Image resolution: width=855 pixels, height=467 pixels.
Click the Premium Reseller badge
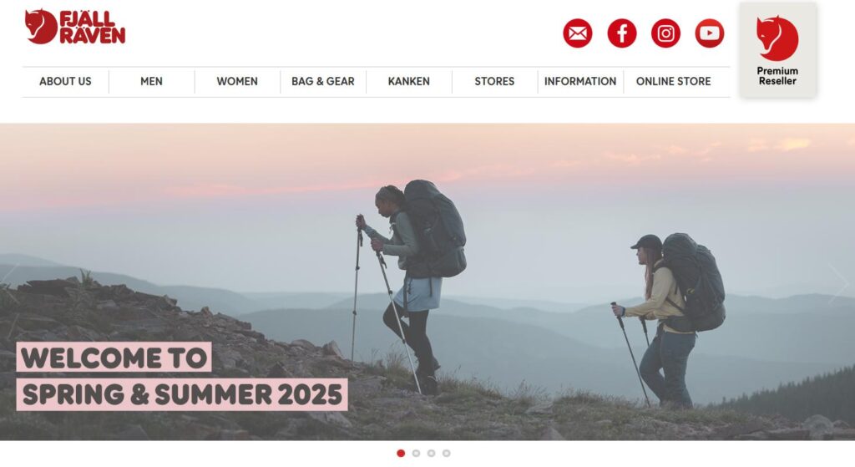[777, 49]
